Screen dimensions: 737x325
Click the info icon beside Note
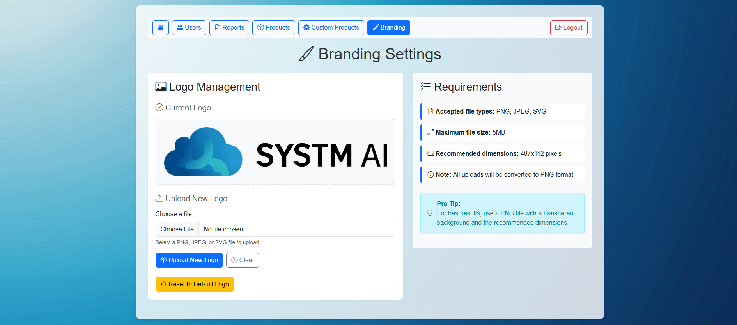click(x=431, y=174)
